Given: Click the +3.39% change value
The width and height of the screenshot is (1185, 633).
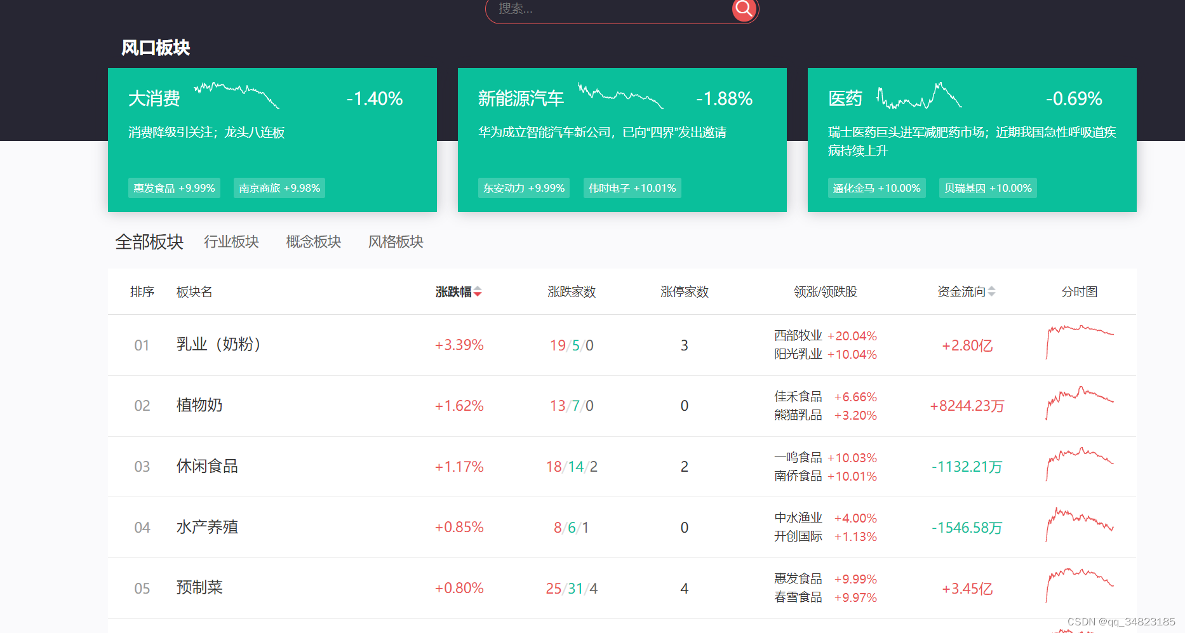Looking at the screenshot, I should (x=459, y=345).
